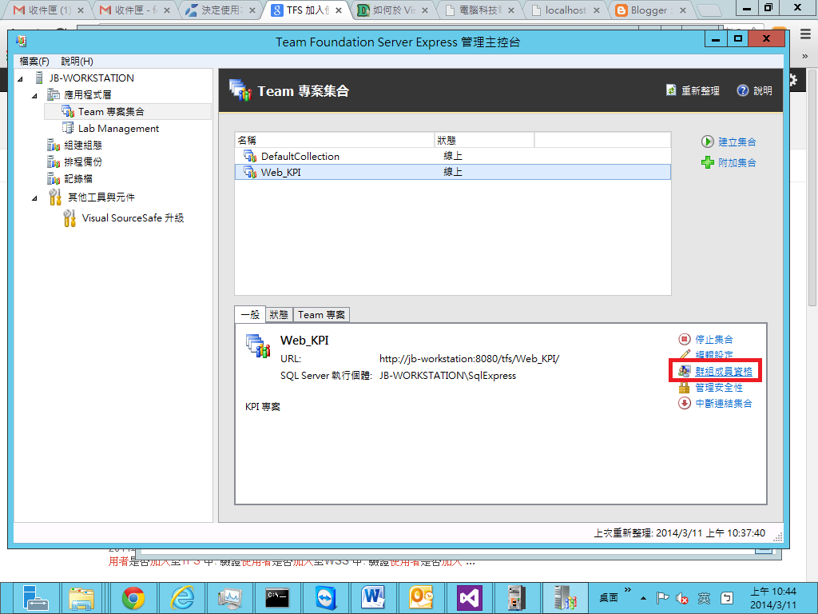This screenshot has height=614, width=818.
Task: Click the Lab Management tree icon
Action: coord(68,128)
